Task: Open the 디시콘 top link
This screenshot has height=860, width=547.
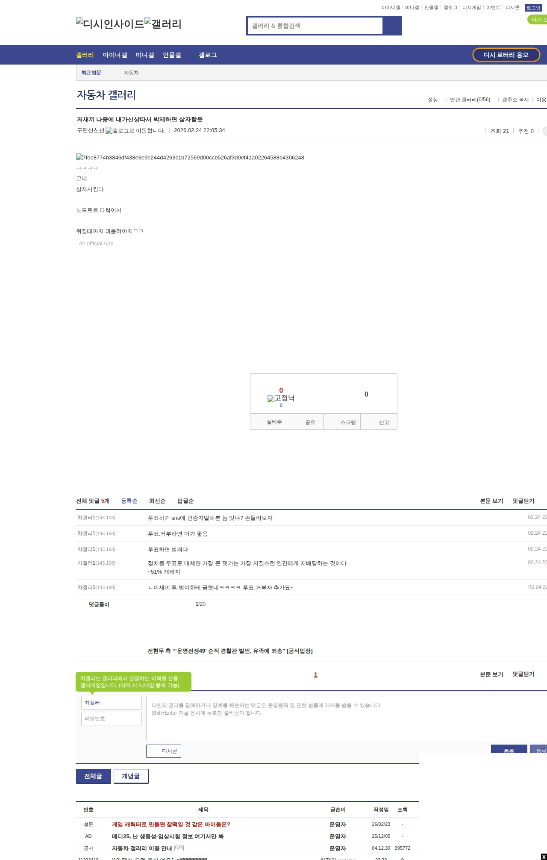Action: [x=512, y=8]
